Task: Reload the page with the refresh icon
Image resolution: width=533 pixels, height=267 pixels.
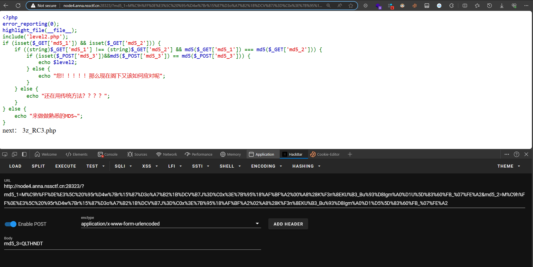Action: tap(18, 6)
